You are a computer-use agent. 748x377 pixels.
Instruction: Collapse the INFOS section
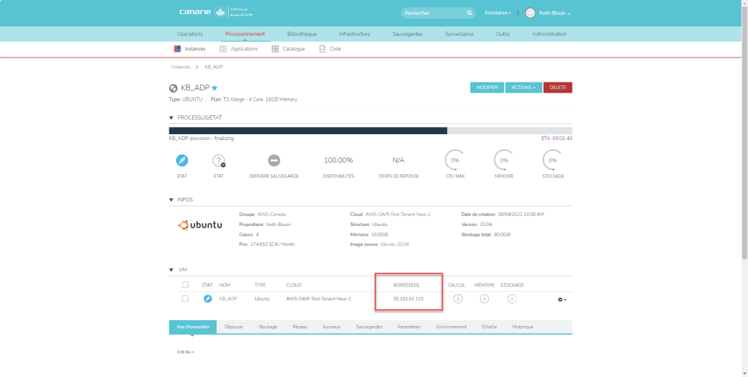click(172, 199)
